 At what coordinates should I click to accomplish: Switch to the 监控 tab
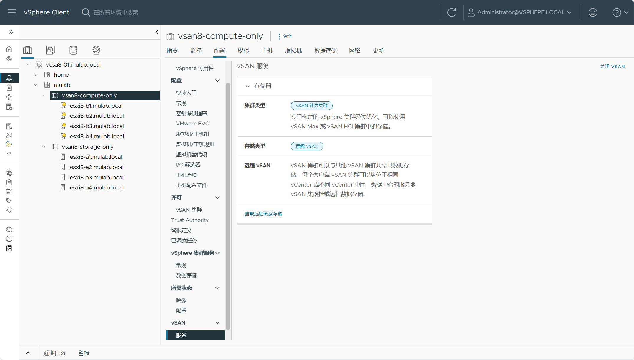(x=196, y=51)
